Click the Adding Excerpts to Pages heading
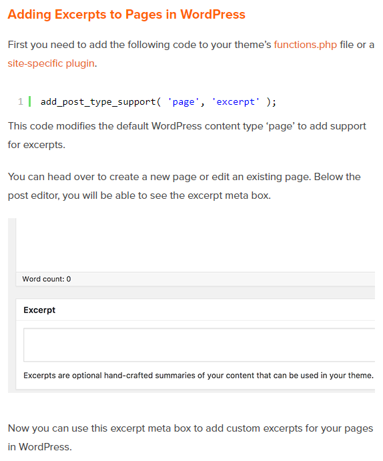This screenshot has width=383, height=461. [x=126, y=15]
